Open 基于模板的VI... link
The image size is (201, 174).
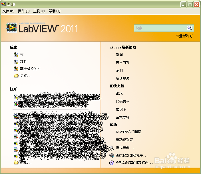point(33,69)
